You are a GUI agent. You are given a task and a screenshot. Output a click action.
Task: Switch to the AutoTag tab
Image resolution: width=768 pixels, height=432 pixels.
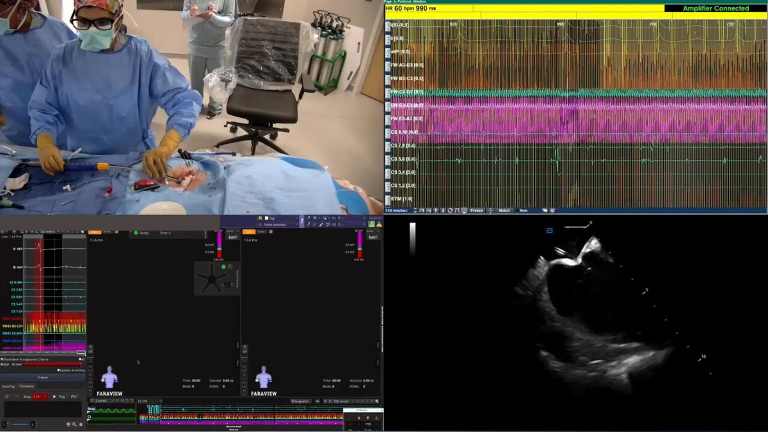(x=8, y=386)
